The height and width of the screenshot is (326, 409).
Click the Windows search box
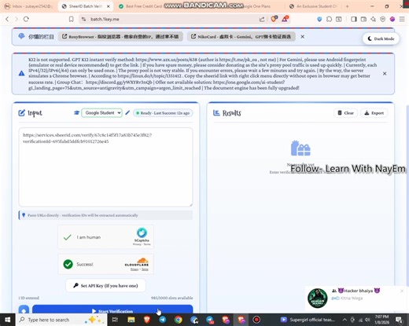click(x=61, y=320)
